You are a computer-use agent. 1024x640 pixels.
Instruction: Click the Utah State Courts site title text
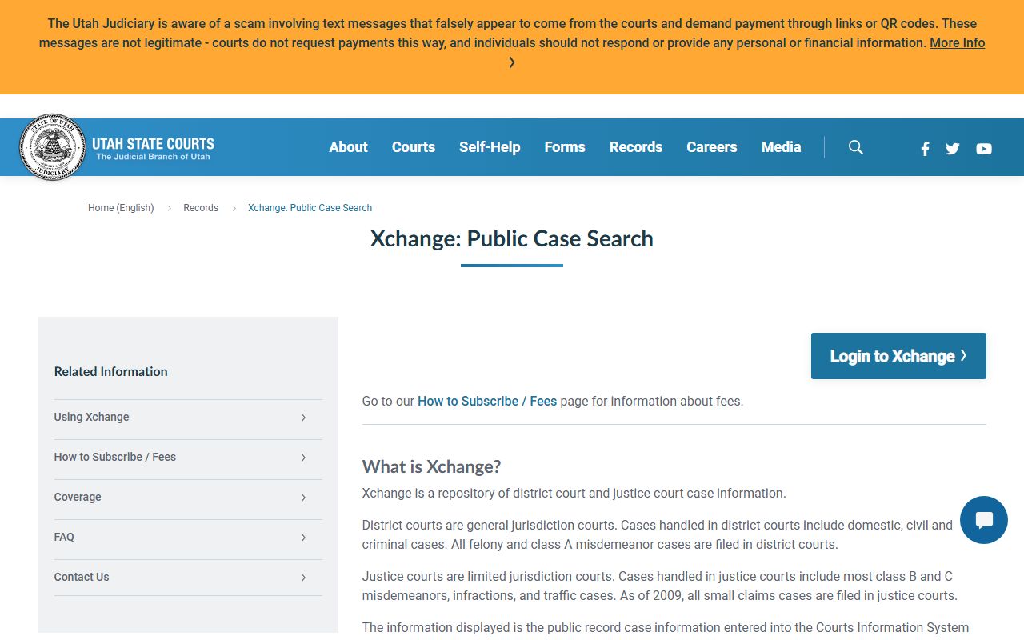(x=153, y=144)
